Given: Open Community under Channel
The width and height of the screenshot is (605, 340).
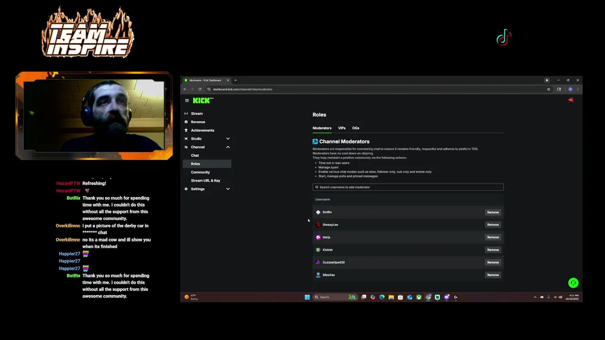Looking at the screenshot, I should [207, 172].
